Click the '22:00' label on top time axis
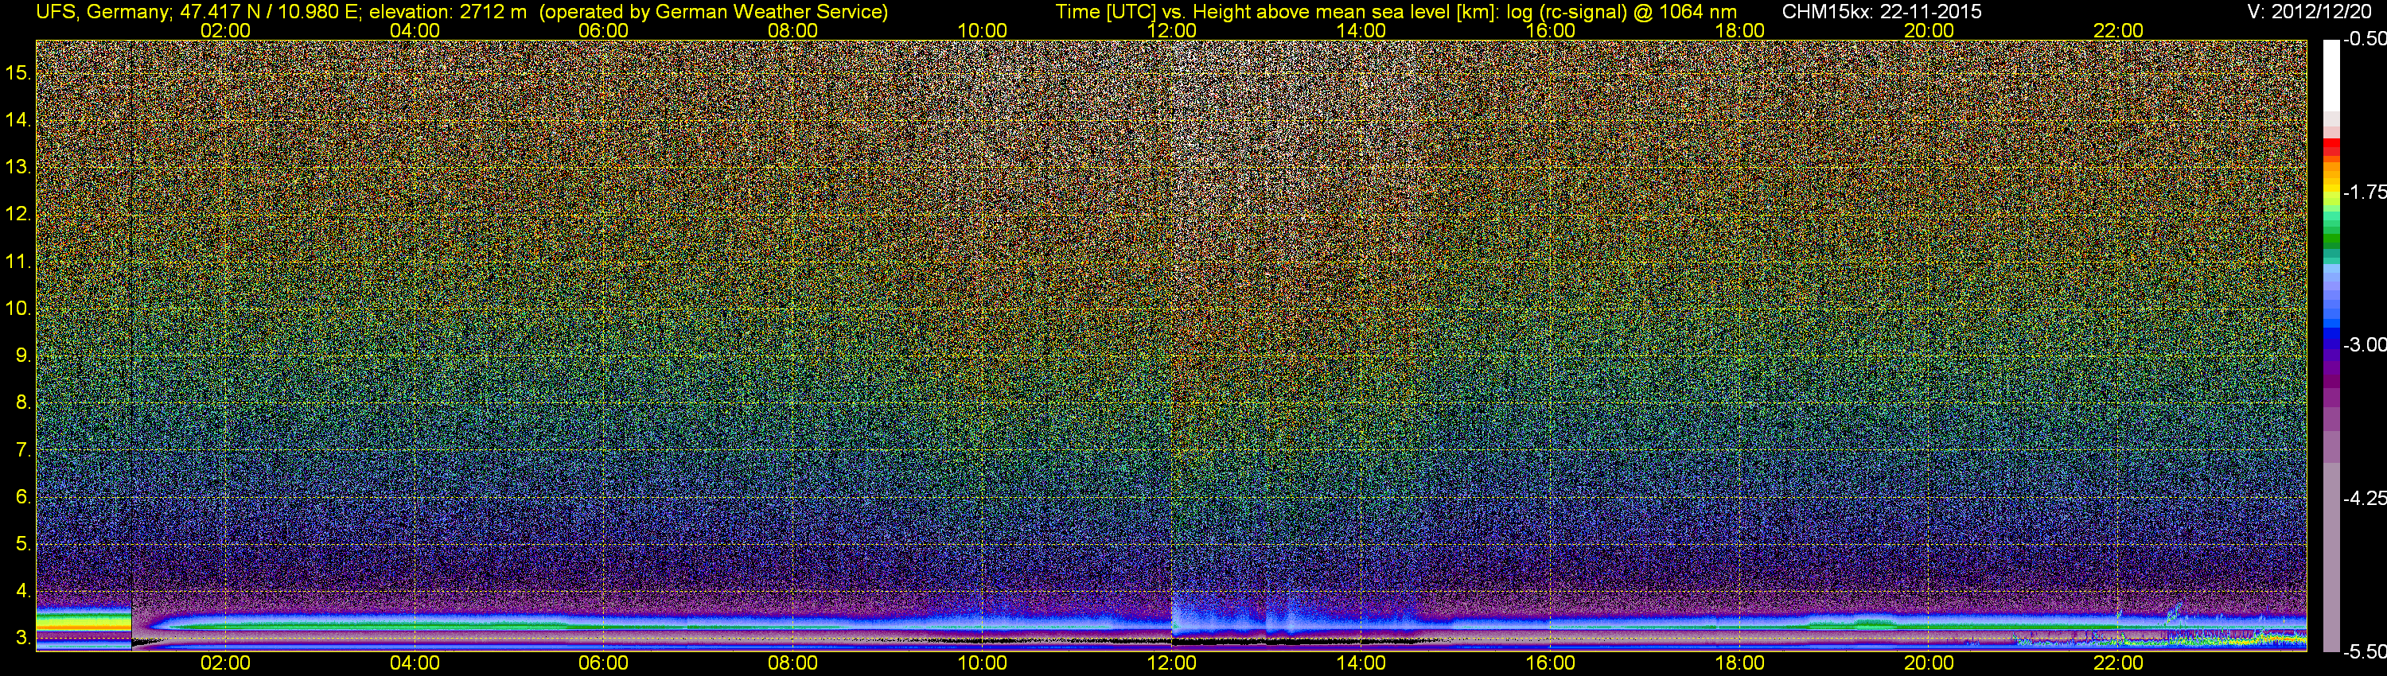 tap(2118, 30)
